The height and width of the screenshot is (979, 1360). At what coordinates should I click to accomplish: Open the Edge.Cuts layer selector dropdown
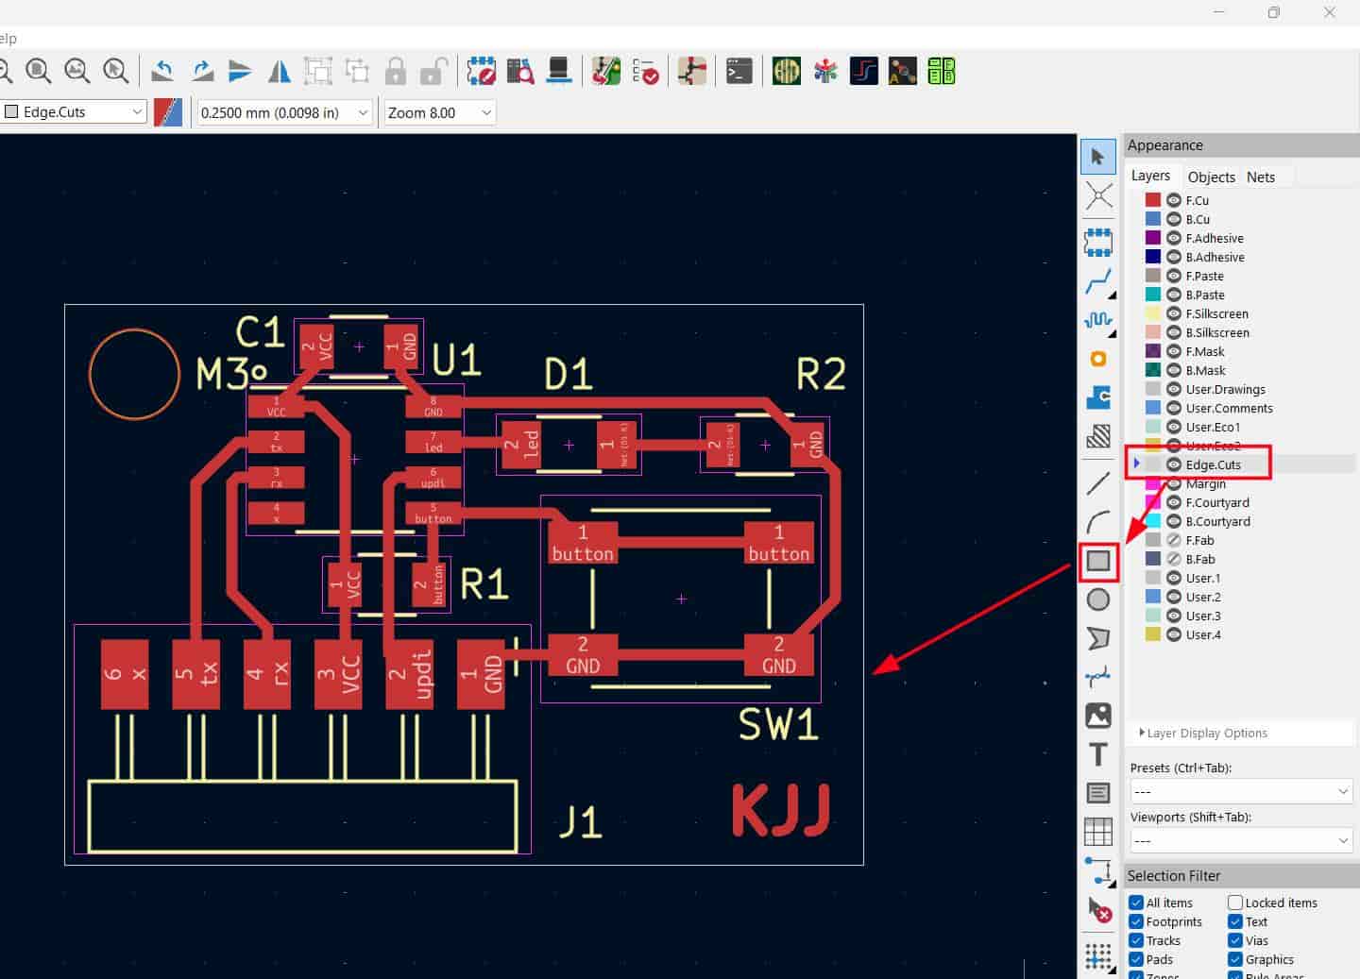tap(74, 111)
